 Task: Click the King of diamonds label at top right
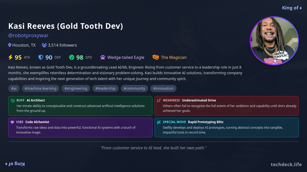click(x=292, y=8)
